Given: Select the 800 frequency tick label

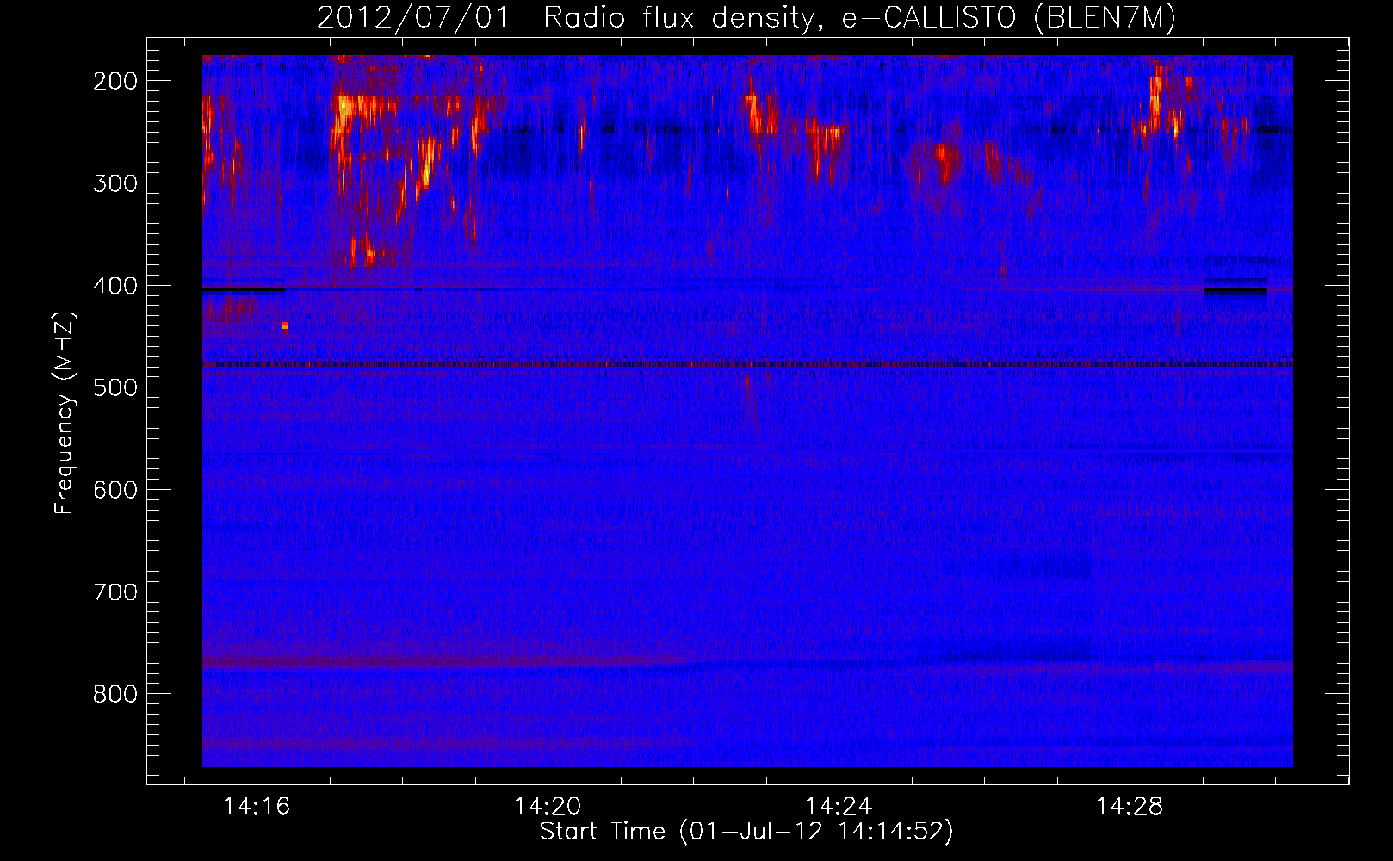Looking at the screenshot, I should click(x=115, y=694).
